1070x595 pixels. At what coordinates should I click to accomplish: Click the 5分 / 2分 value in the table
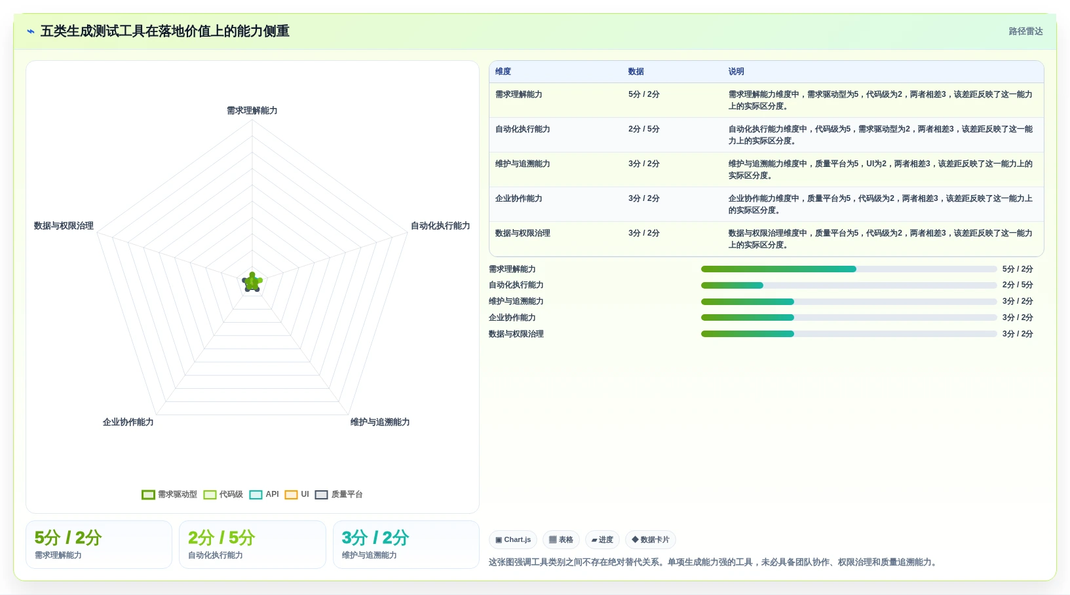tap(644, 94)
